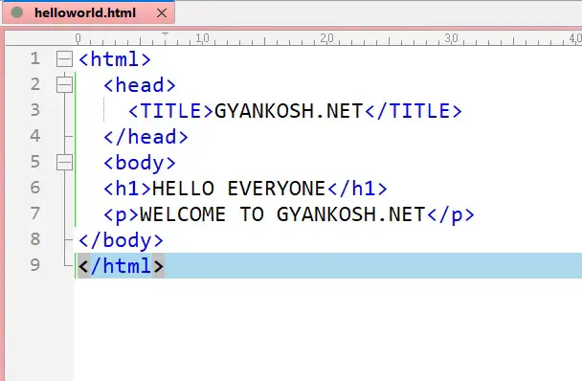Click line number 9 in gutter
582x381 pixels.
point(35,265)
